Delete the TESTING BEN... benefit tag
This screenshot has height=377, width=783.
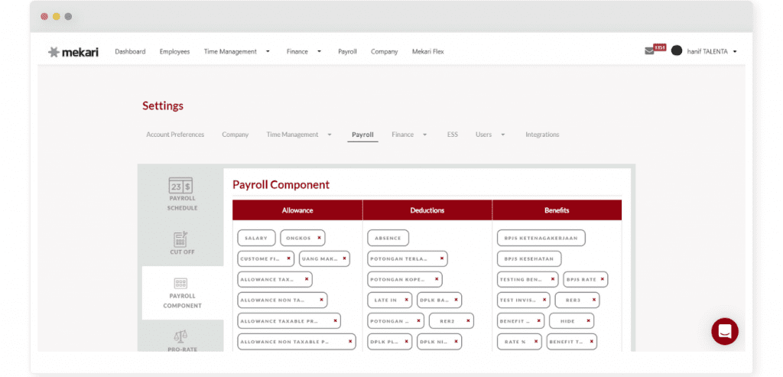552,279
